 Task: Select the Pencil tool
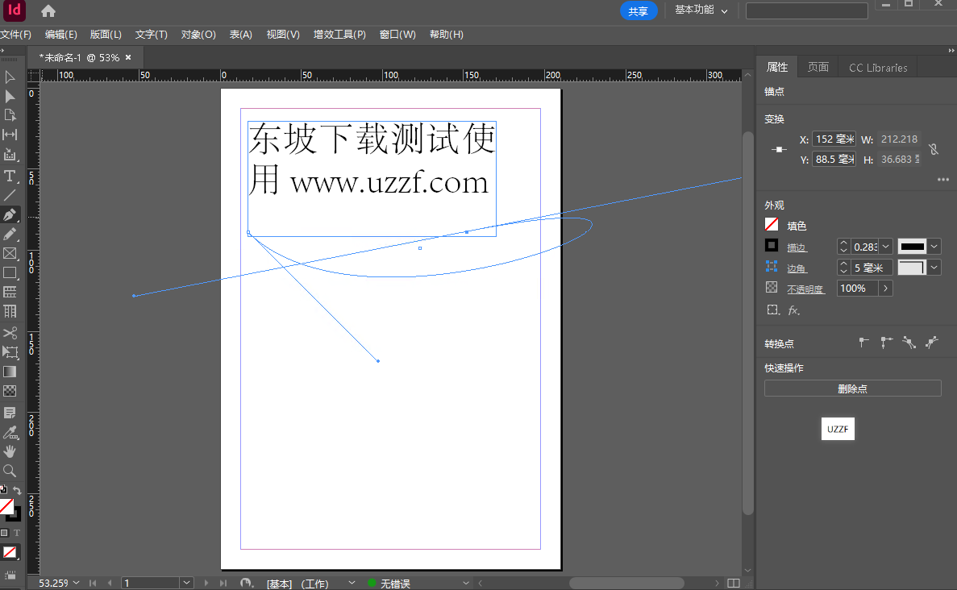[x=10, y=235]
